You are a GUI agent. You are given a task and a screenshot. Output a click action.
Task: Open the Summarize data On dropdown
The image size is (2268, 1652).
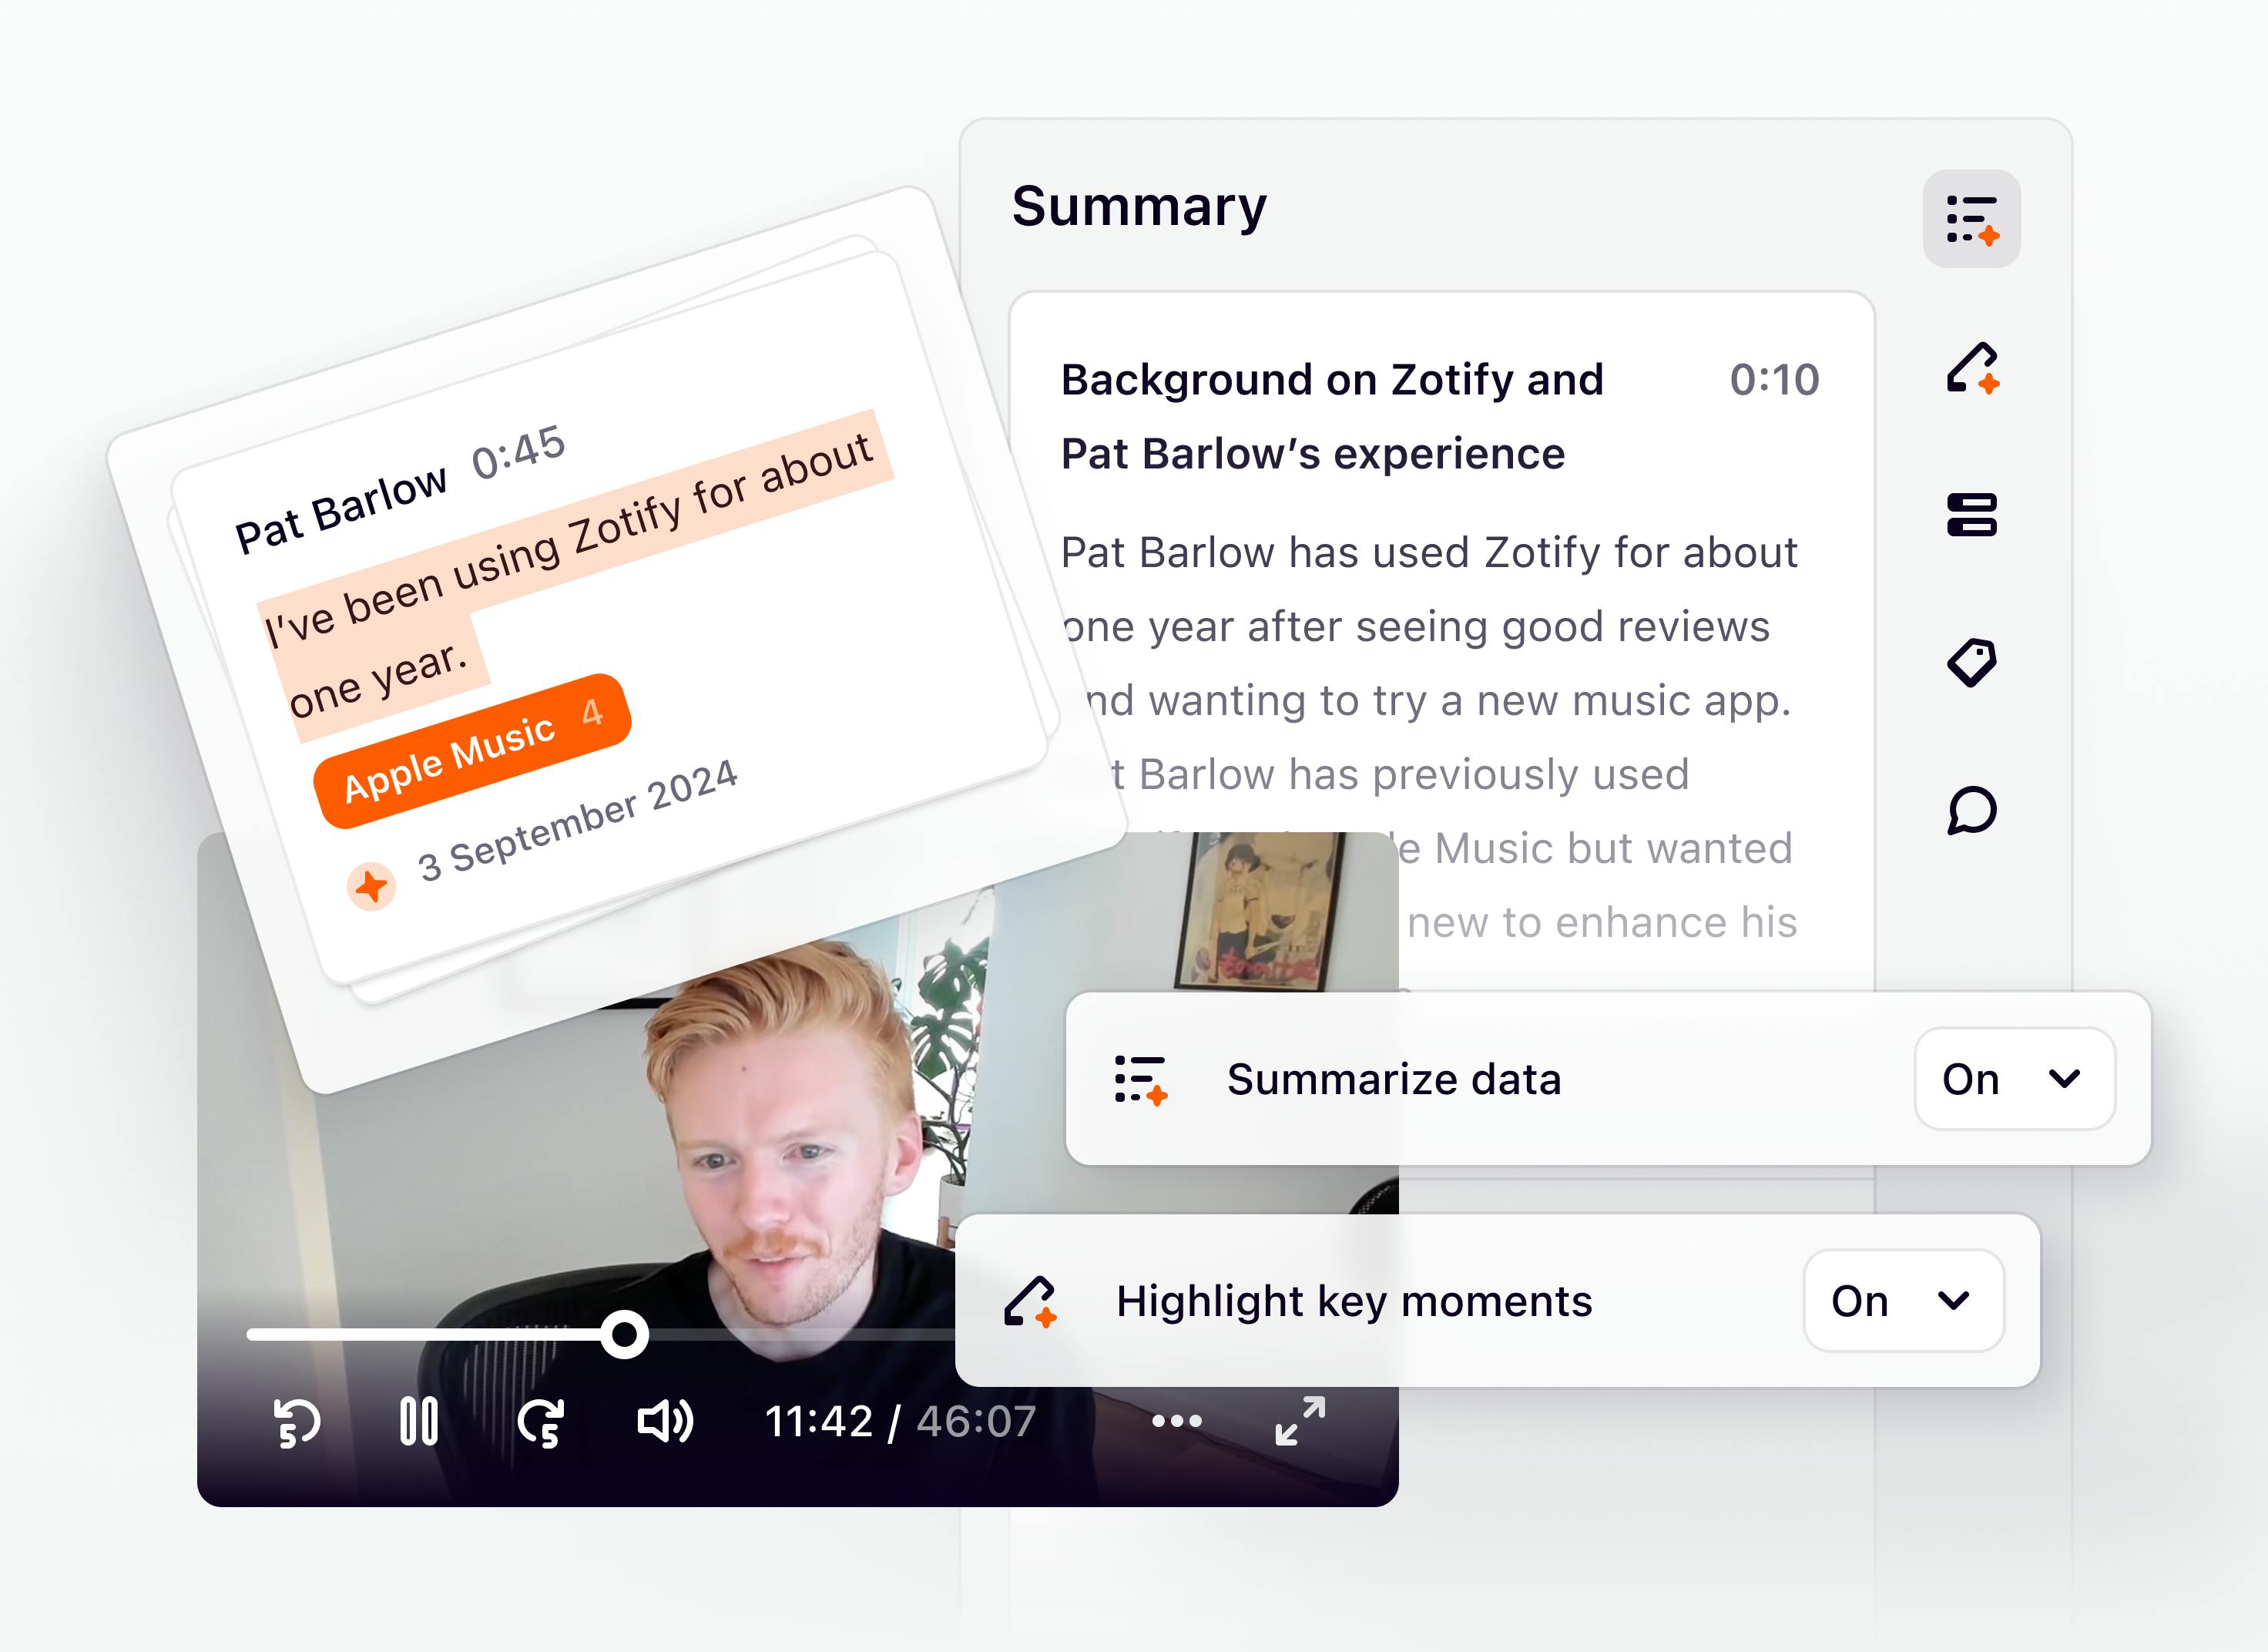coord(2014,1079)
